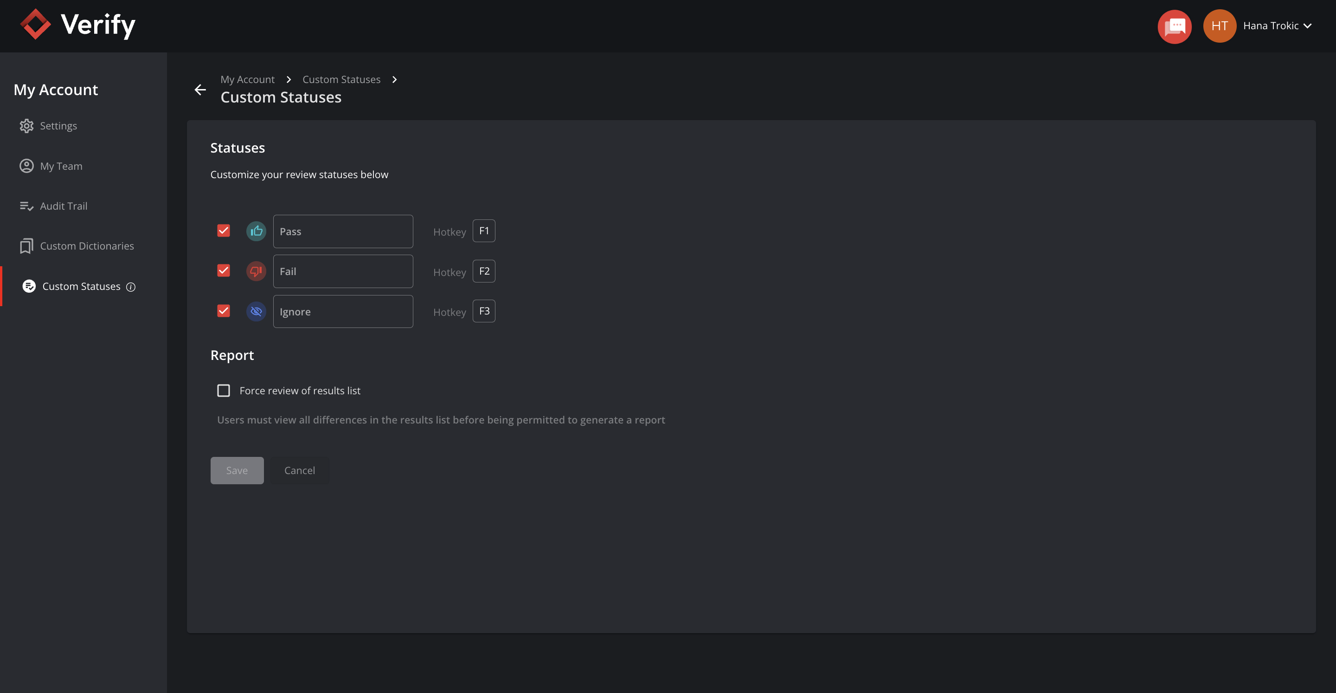Open the chat support icon
Viewport: 1336px width, 693px height.
point(1174,26)
